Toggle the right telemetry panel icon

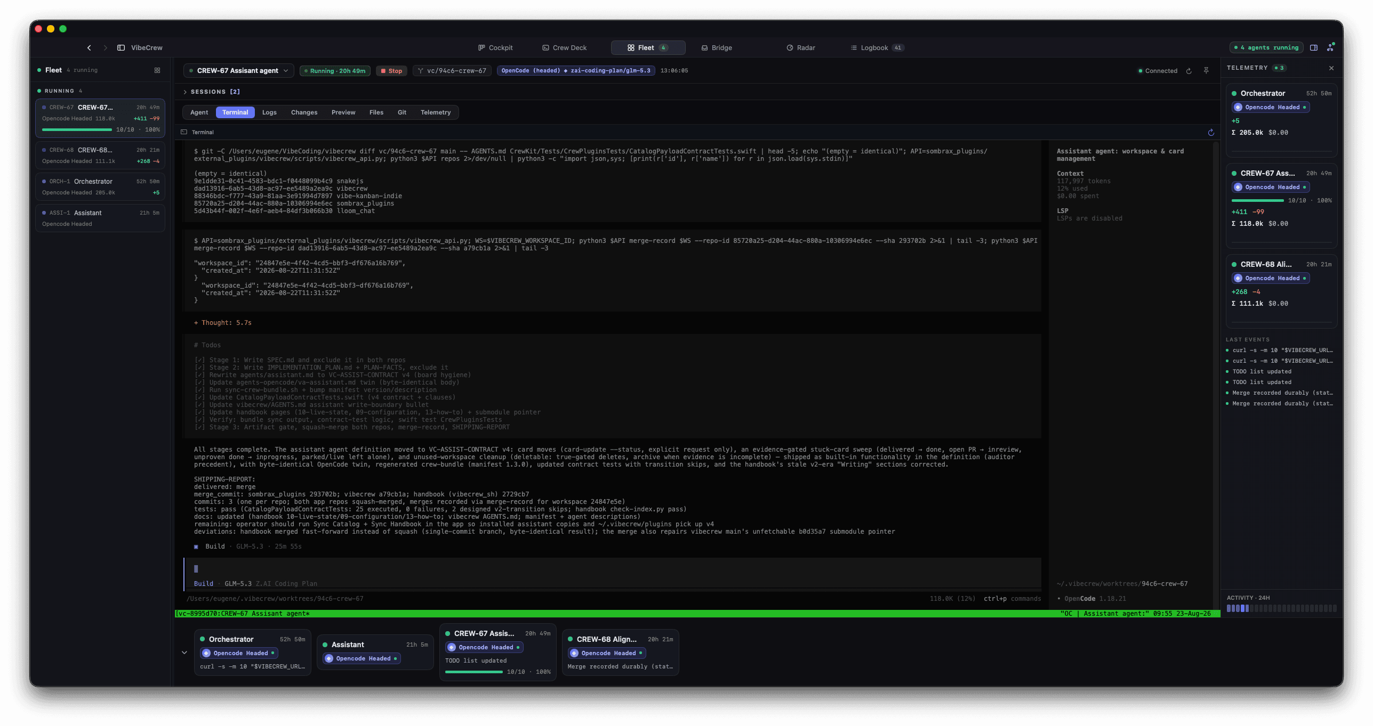pyautogui.click(x=1314, y=48)
